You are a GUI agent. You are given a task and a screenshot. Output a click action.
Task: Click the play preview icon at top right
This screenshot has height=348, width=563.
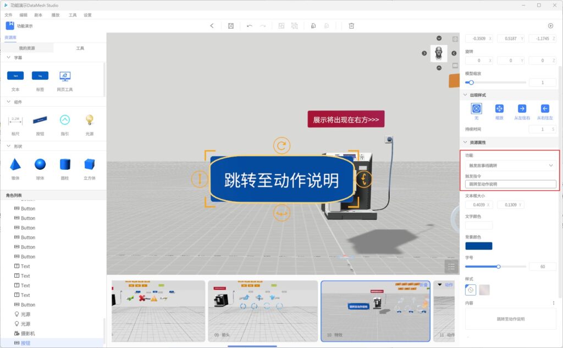point(550,26)
